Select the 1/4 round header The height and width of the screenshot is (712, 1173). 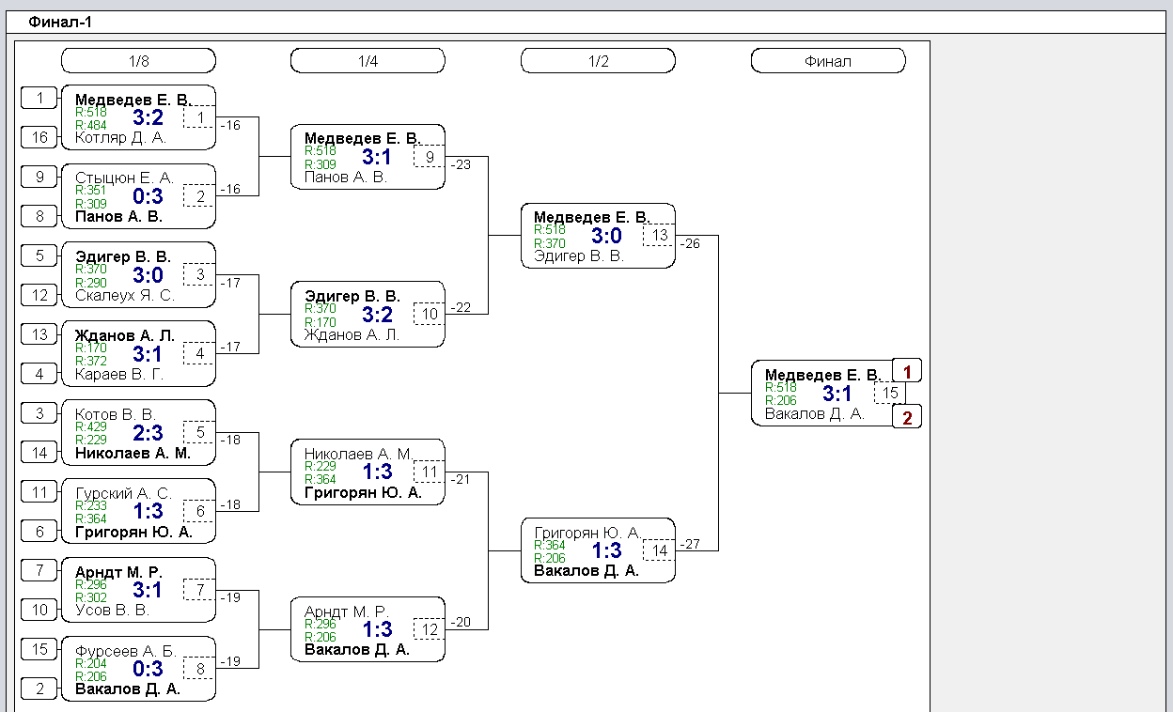tap(368, 61)
